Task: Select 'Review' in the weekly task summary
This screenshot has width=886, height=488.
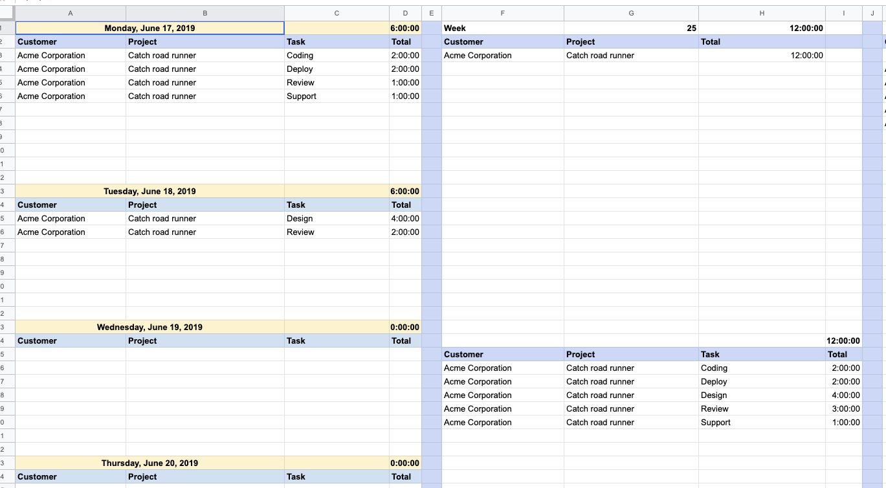Action: (x=762, y=409)
